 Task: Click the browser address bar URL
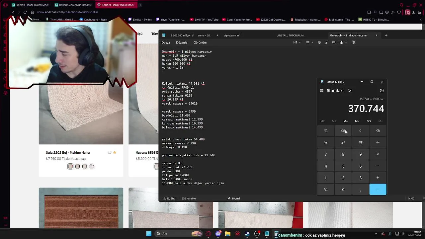67,12
